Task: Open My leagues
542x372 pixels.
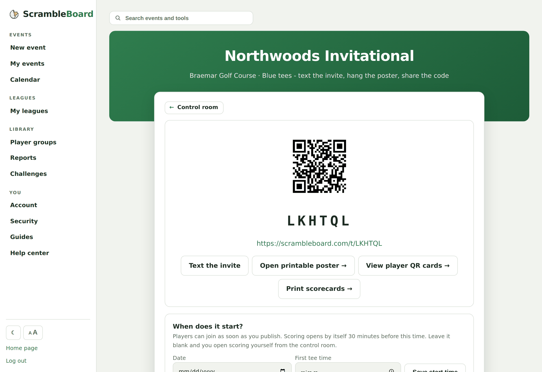Action: tap(29, 111)
